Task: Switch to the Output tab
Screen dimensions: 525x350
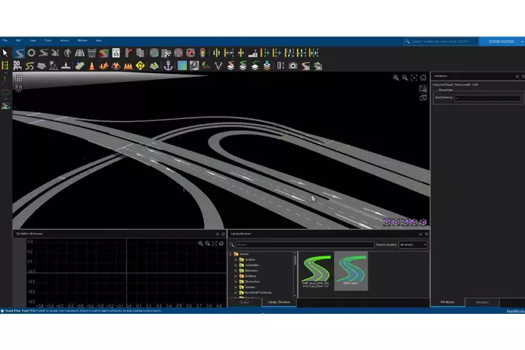Action: 245,302
